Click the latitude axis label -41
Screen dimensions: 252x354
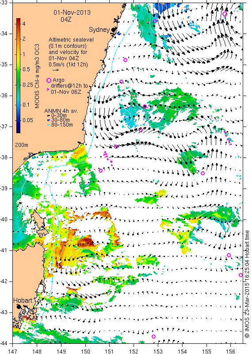(x=4, y=250)
